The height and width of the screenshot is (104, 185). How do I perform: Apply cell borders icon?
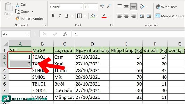(80, 16)
